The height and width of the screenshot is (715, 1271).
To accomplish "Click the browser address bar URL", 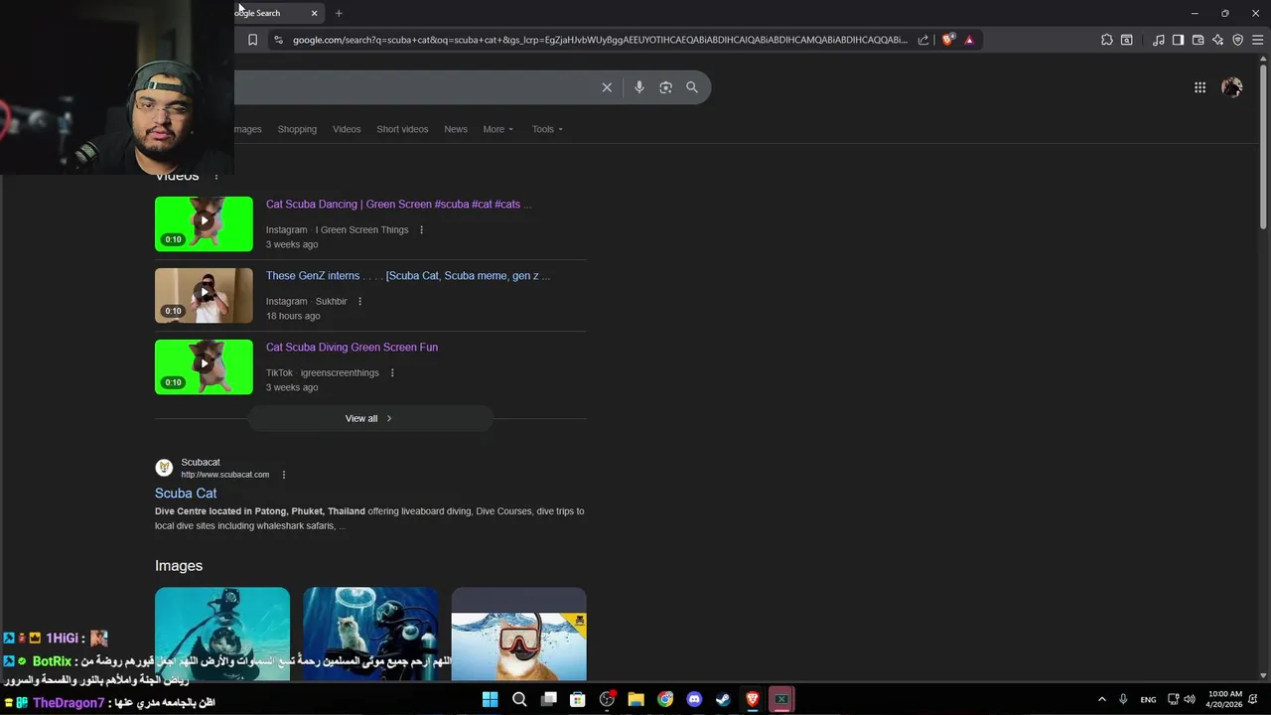I will (600, 40).
